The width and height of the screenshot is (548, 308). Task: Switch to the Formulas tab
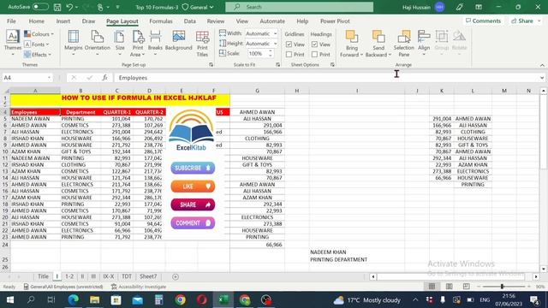[x=161, y=21]
